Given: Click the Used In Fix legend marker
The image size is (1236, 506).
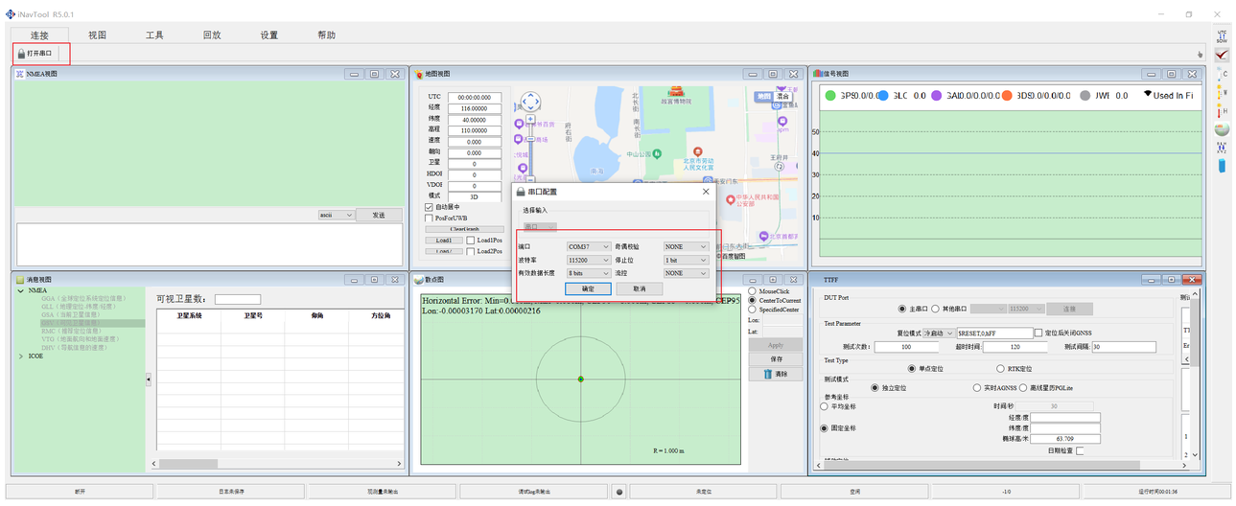Looking at the screenshot, I should 1146,94.
